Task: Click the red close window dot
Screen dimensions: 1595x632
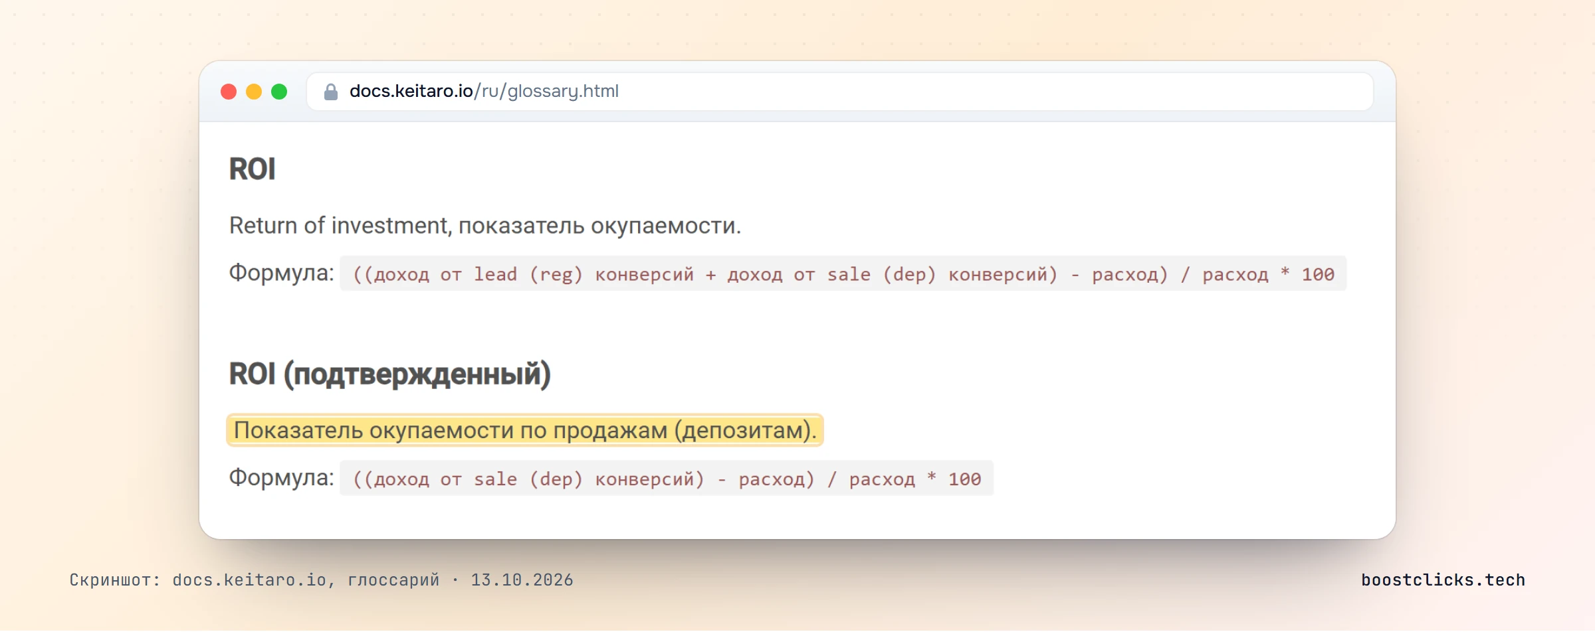Action: pos(229,92)
